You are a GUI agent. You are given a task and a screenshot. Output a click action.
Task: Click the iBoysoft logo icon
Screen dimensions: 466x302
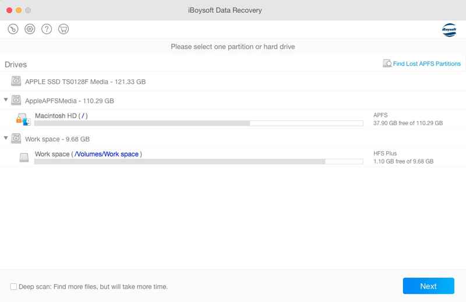click(449, 30)
